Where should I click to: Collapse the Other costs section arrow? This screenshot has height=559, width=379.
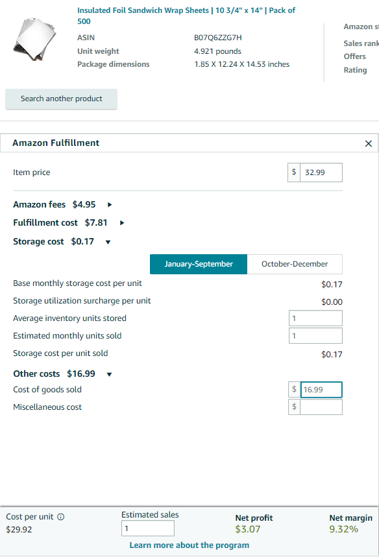point(109,374)
